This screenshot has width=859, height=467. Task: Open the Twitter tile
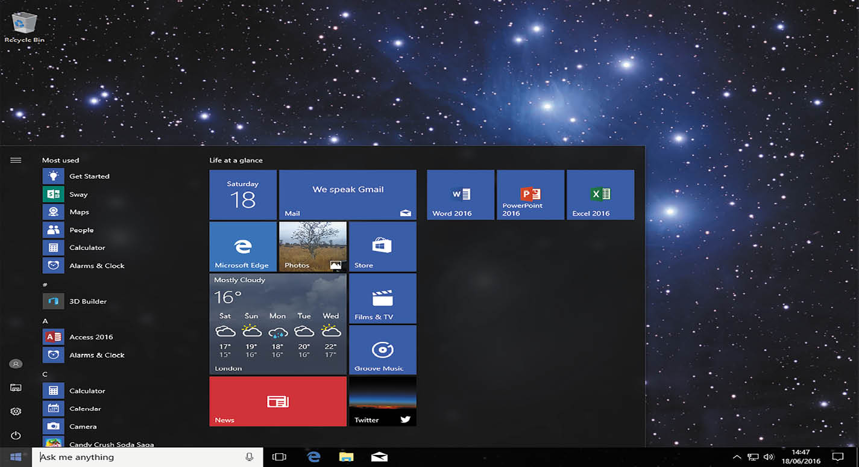(383, 401)
